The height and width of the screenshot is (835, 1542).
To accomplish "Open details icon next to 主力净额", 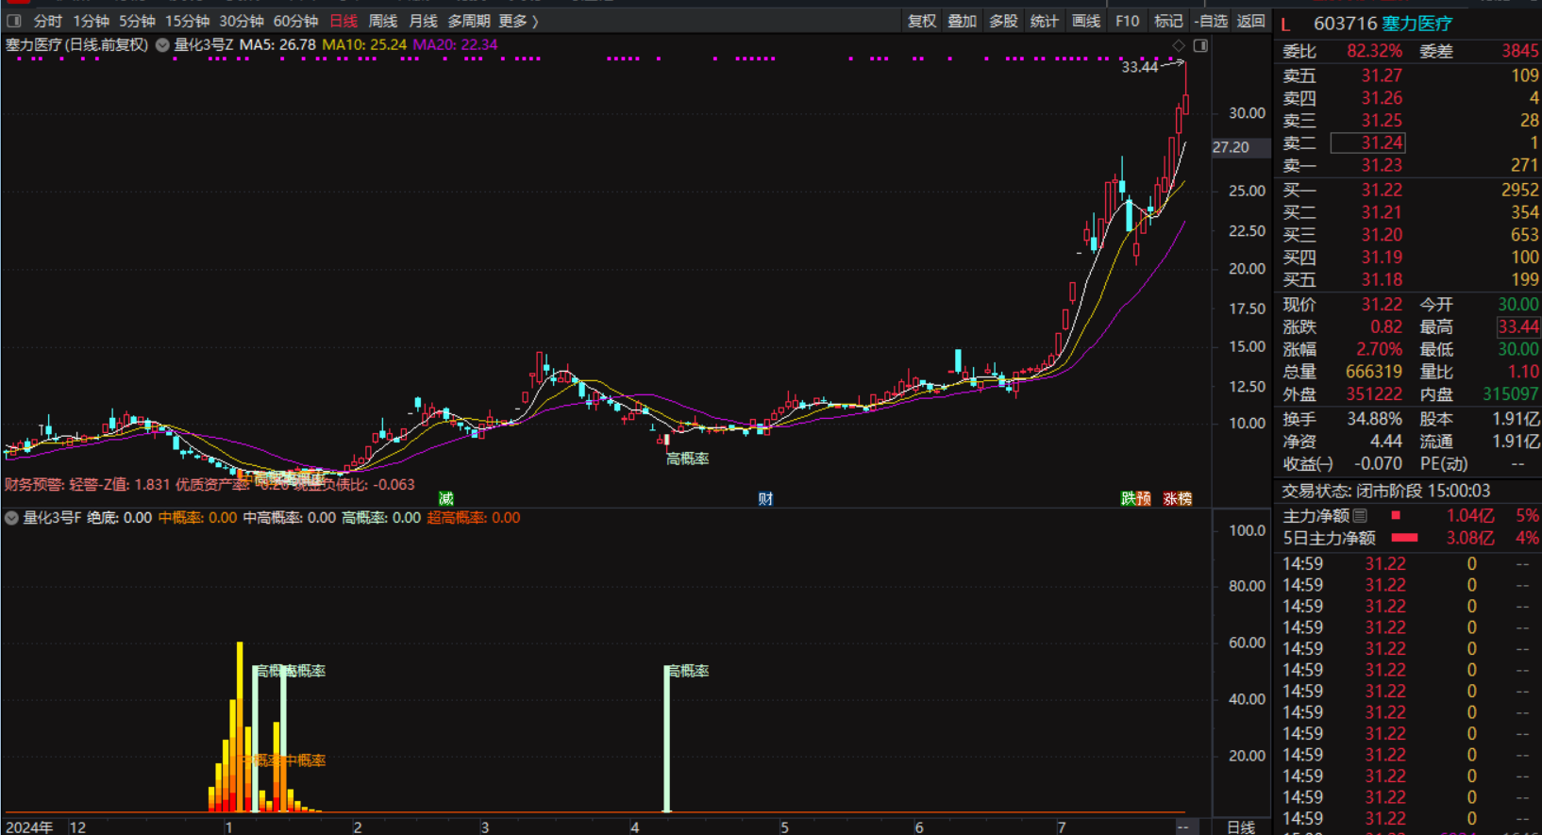I will 1360,516.
